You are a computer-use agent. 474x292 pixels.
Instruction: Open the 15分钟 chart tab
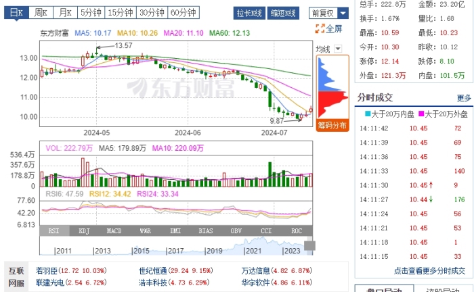pos(121,13)
